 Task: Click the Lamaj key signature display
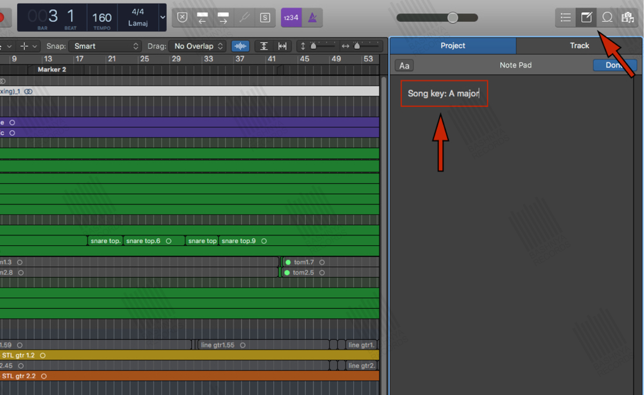(137, 24)
